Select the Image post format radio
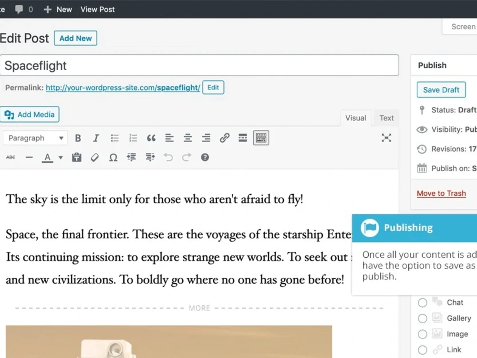Screen dimensions: 477x358 (422, 334)
